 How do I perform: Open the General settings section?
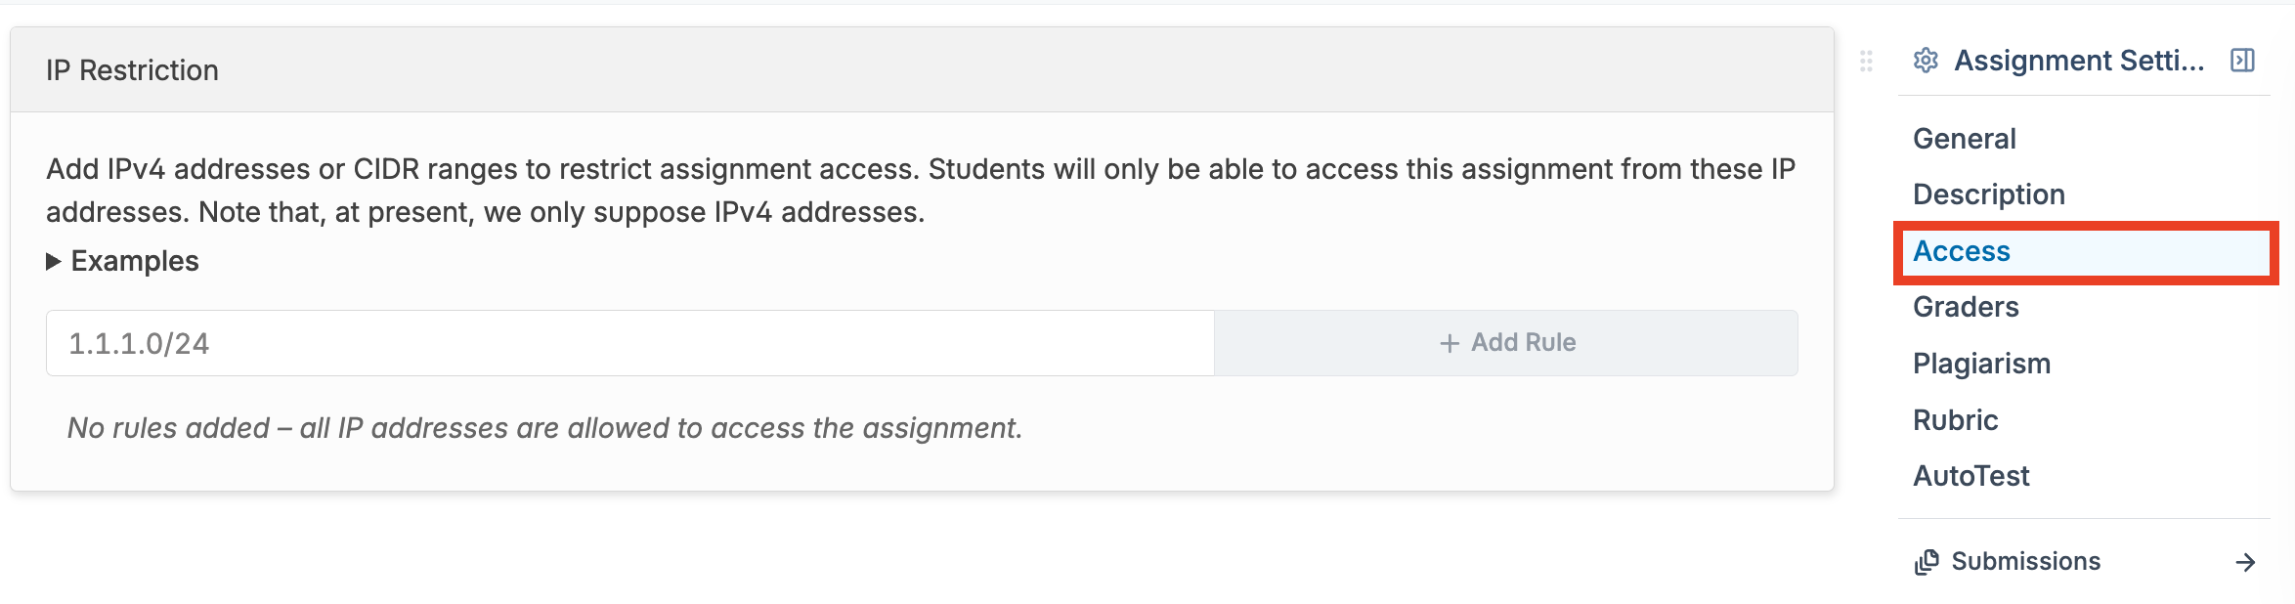tap(1964, 139)
